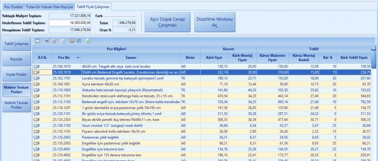Click the scroll up arrow of the table
This screenshot has width=378, height=161.
[x=374, y=48]
